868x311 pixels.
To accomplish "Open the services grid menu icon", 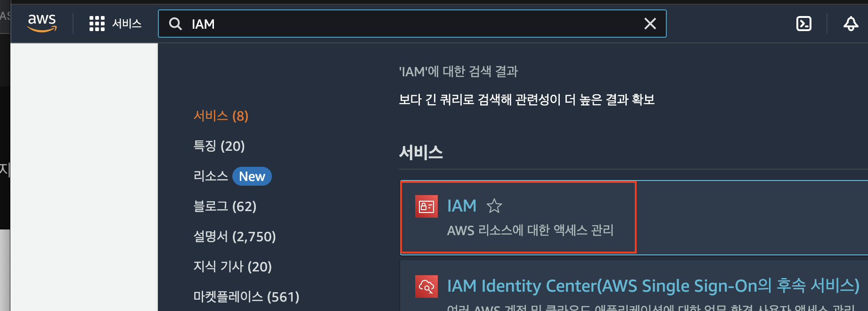I will click(x=97, y=24).
